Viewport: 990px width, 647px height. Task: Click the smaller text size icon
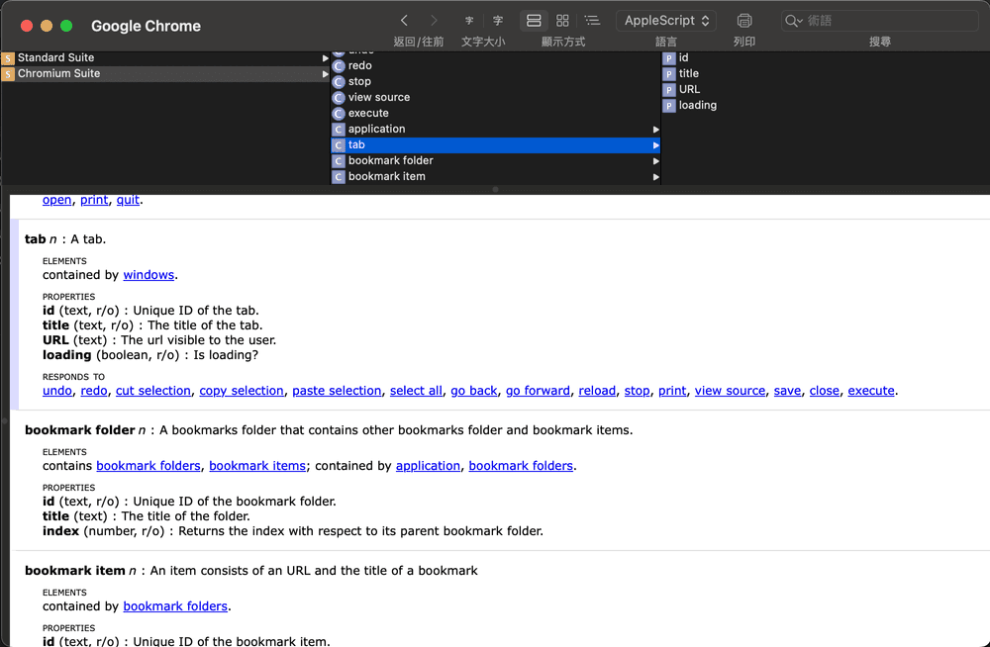(468, 20)
